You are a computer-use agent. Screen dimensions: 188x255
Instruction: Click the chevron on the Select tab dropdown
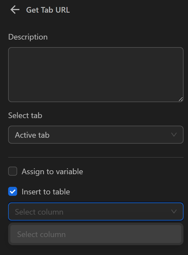click(175, 135)
